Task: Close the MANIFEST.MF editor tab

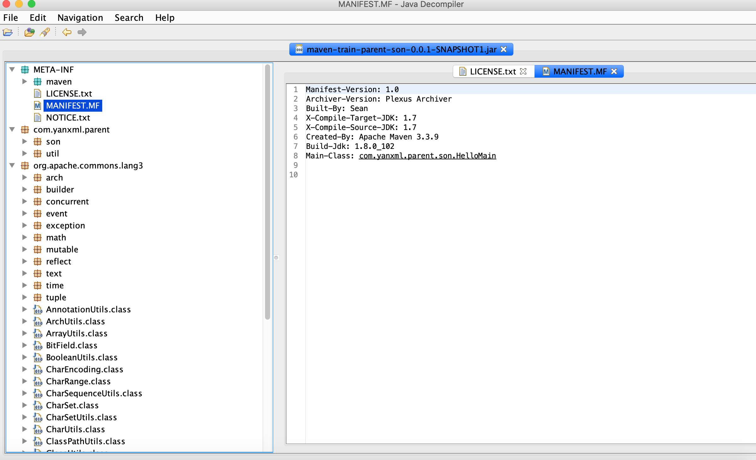Action: click(614, 71)
